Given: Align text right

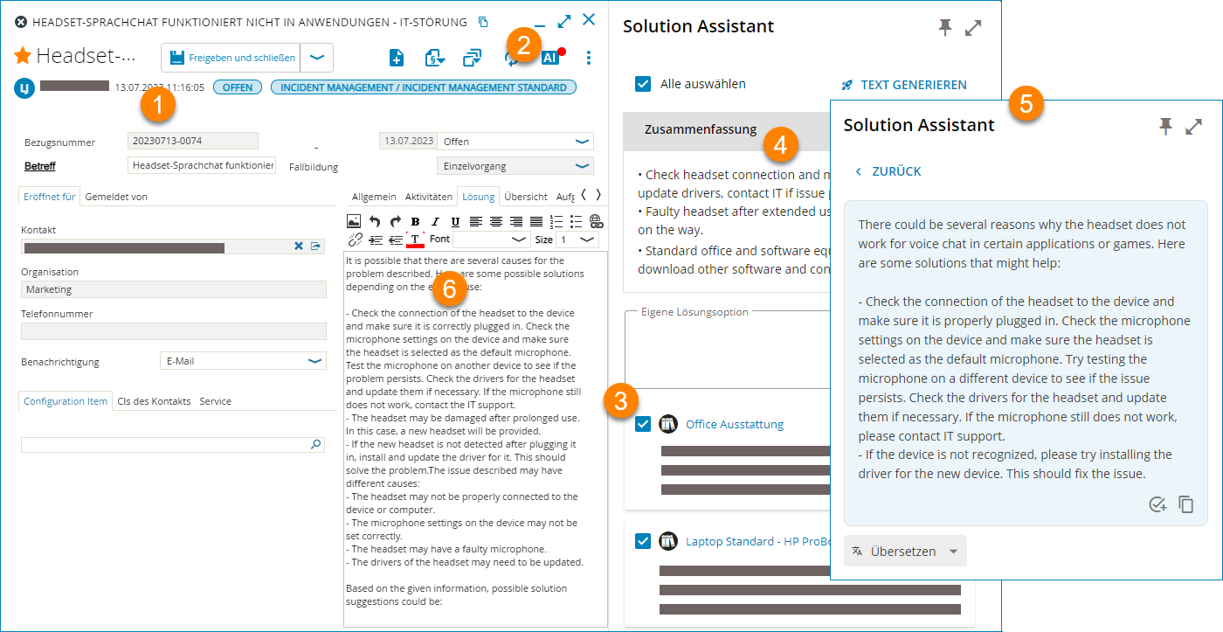Looking at the screenshot, I should [x=516, y=221].
